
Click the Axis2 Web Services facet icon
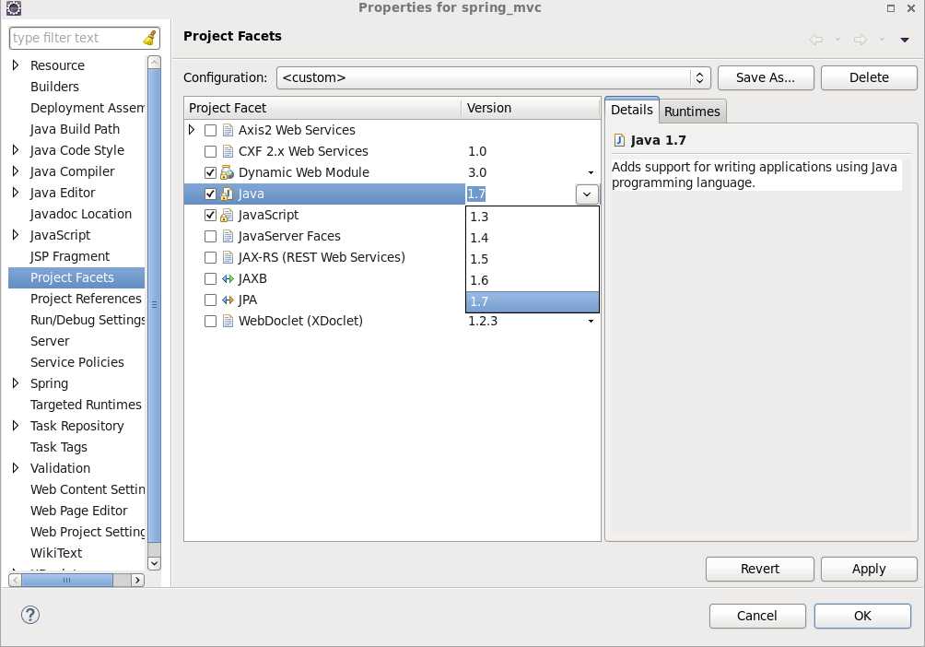point(228,130)
